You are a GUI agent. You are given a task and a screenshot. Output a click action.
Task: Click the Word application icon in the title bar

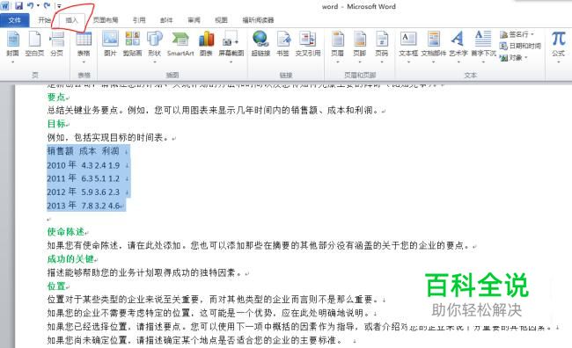(x=5, y=5)
